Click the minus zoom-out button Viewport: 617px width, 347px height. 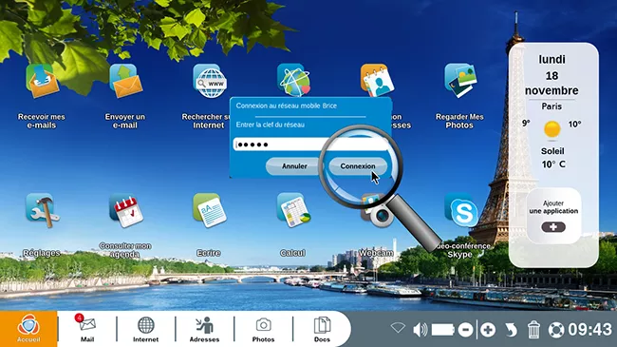tap(465, 330)
